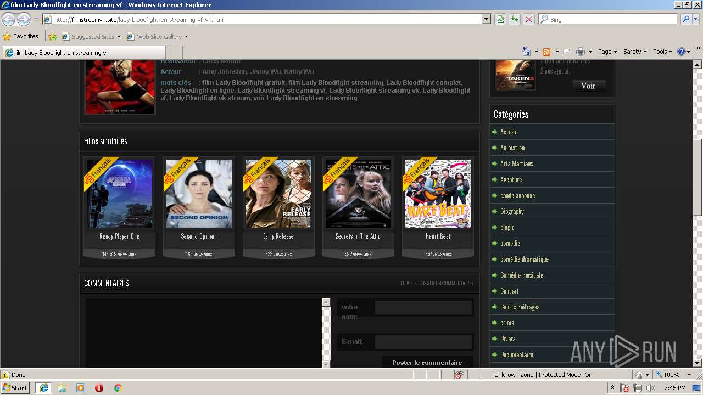The height and width of the screenshot is (395, 703).
Task: Click the RSS feeds icon
Action: point(546,52)
